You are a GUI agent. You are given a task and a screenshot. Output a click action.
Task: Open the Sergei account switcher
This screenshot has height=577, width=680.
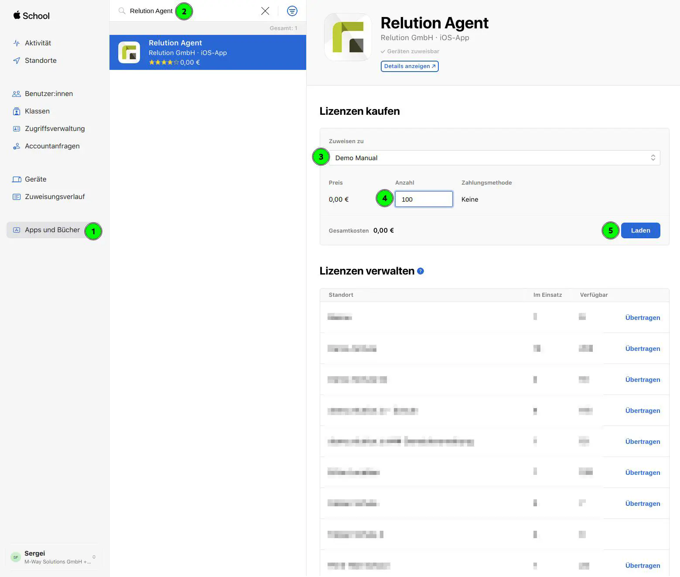click(x=53, y=557)
